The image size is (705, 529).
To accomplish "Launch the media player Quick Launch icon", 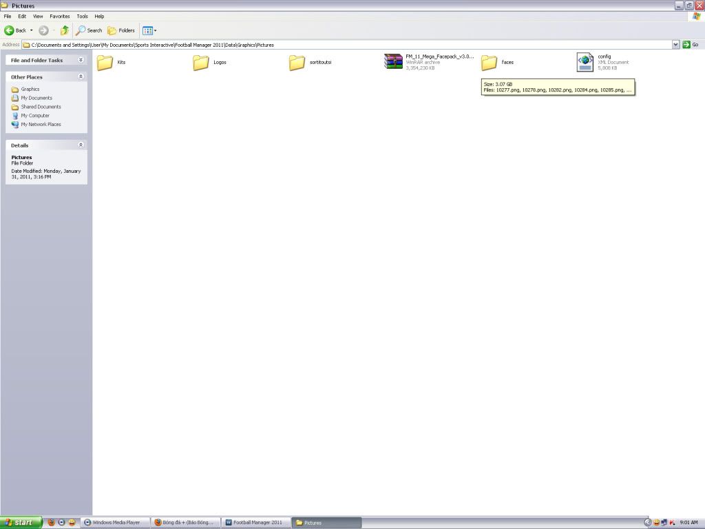I will (x=61, y=522).
